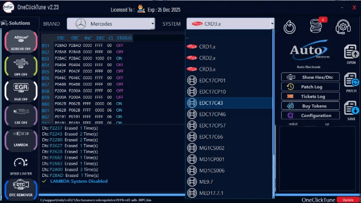Screen dimensions: 361x203
Task: Click the reset circular arrow icon
Action: click(289, 27)
